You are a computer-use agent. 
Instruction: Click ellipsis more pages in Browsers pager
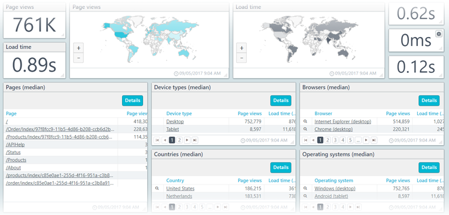click(x=358, y=140)
